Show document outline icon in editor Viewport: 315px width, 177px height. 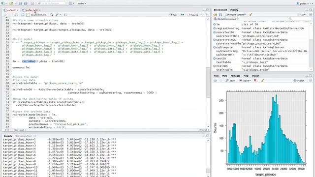[x=206, y=15]
